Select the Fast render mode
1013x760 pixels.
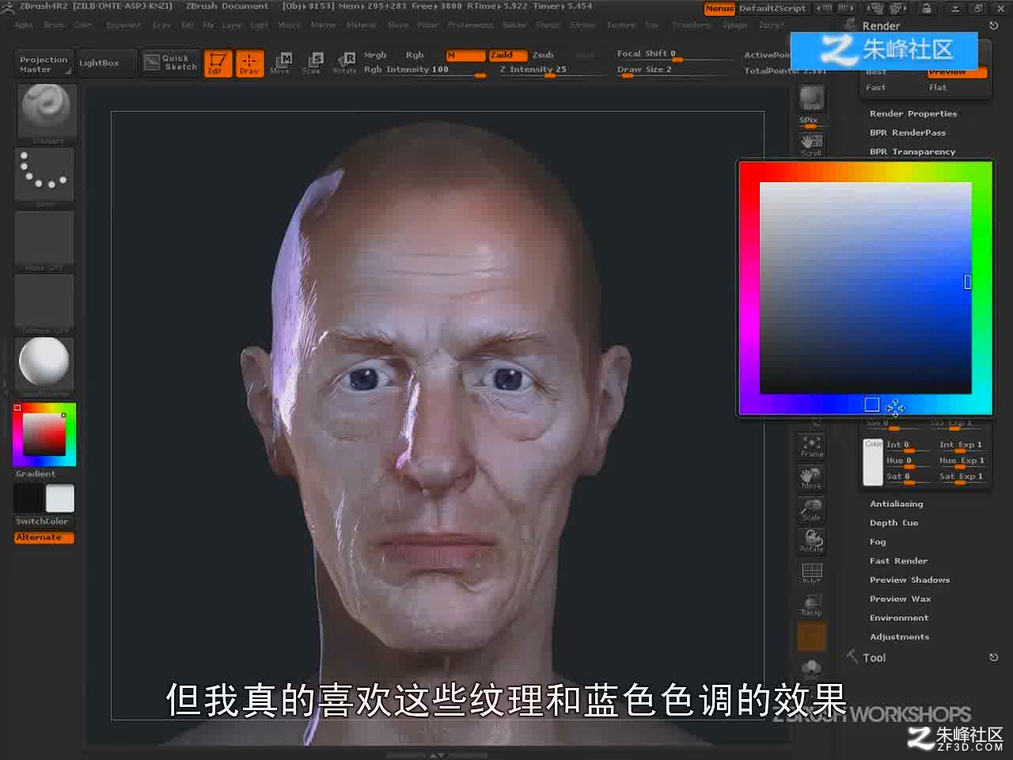coord(876,88)
